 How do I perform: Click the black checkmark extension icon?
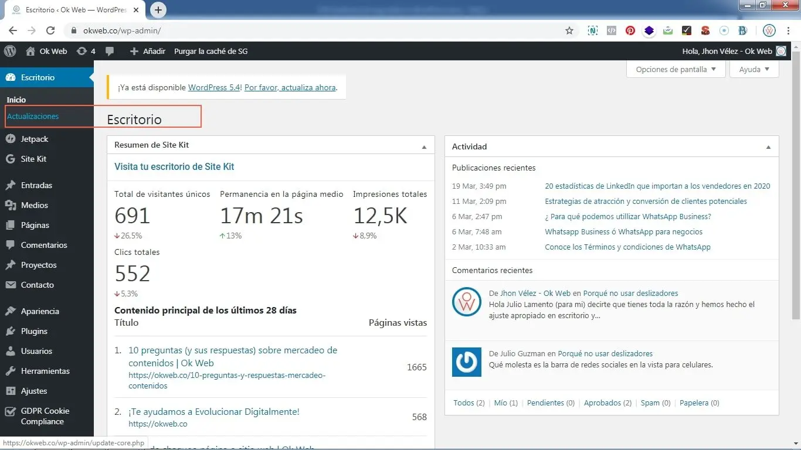coord(687,30)
